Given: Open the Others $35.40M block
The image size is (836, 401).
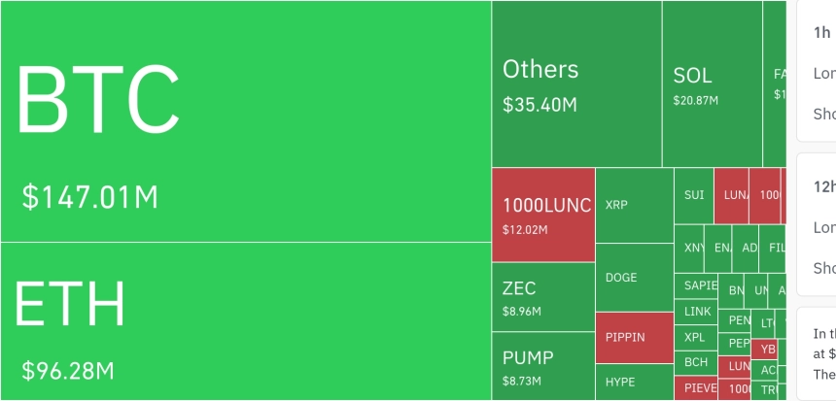Looking at the screenshot, I should point(576,84).
